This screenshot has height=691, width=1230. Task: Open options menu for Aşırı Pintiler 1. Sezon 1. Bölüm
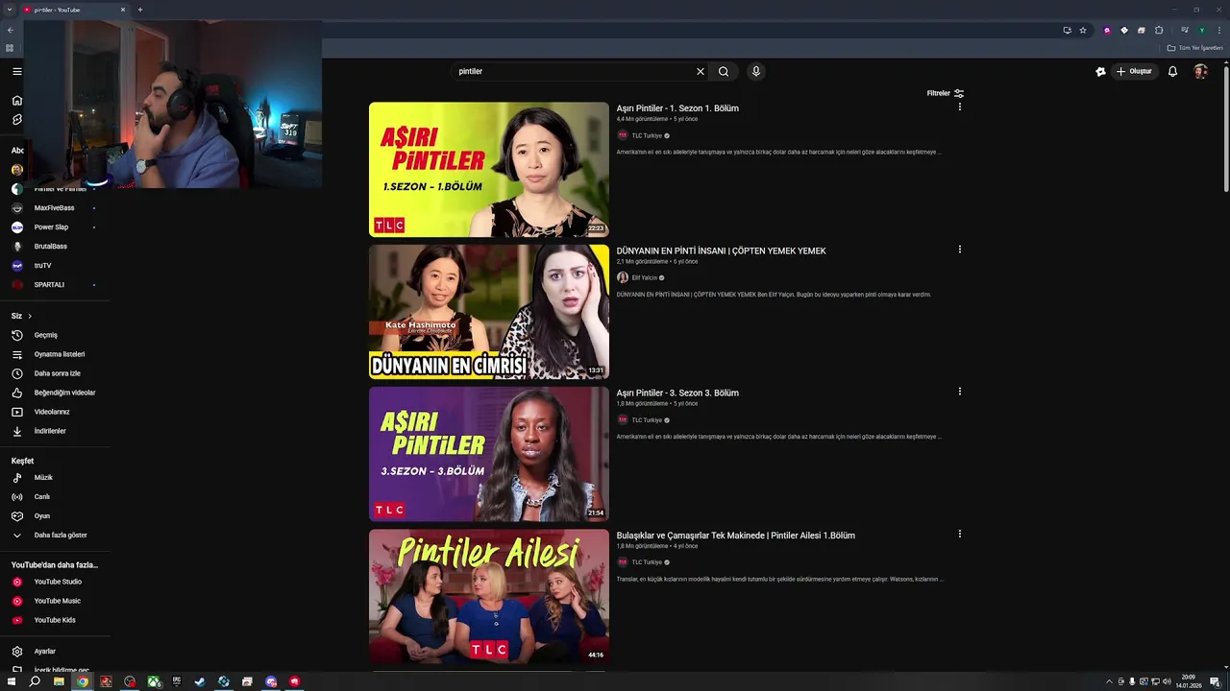[x=959, y=107]
